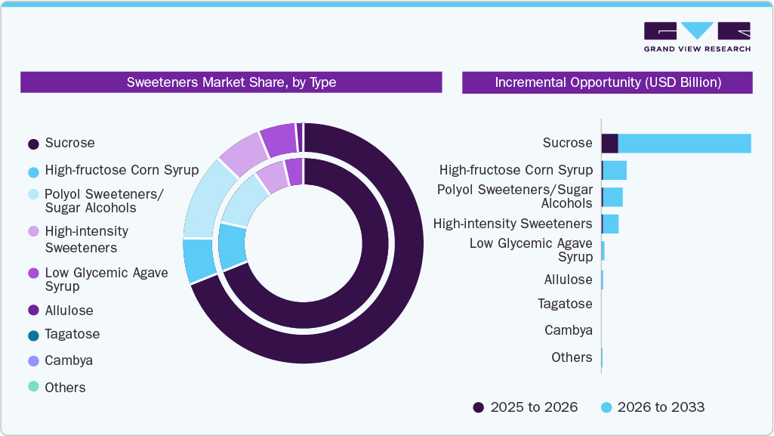Click the Grand View Research logo
The image size is (774, 436).
(x=696, y=36)
